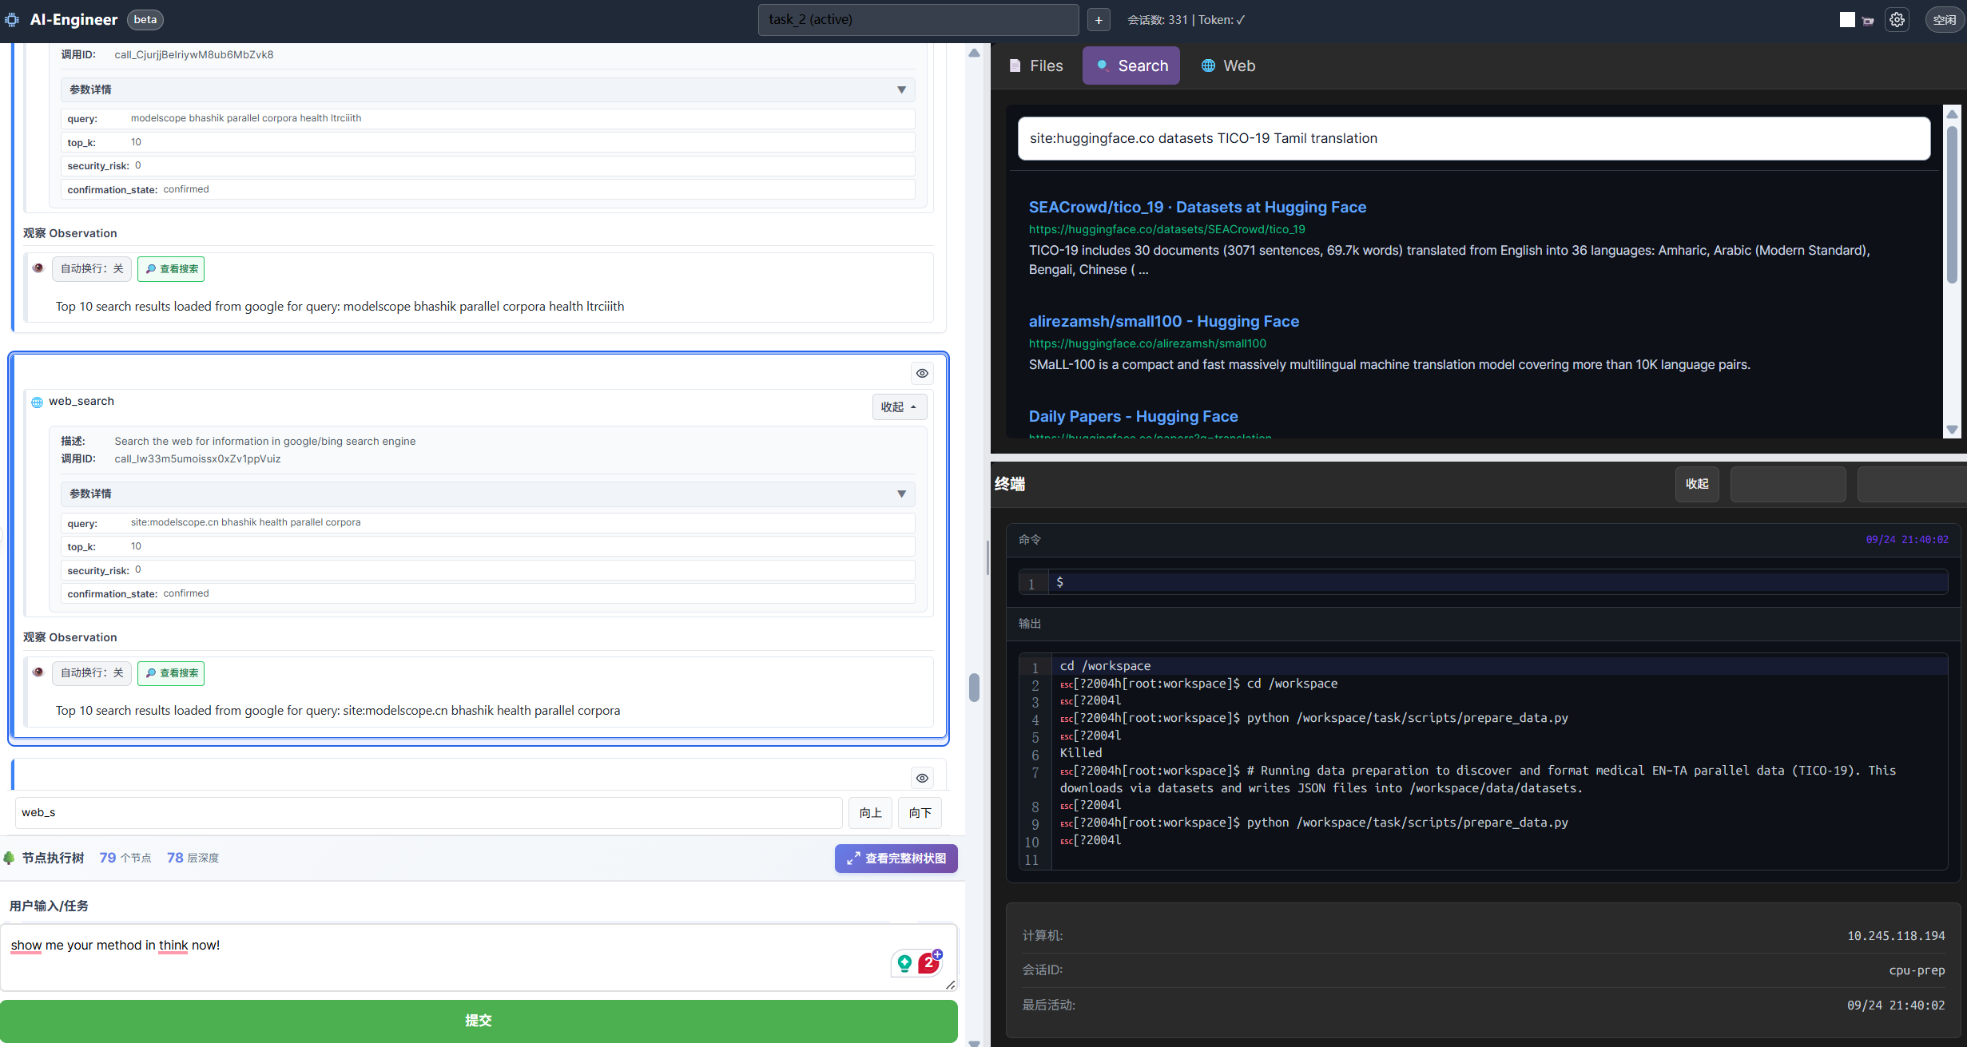Viewport: 1967px width, 1047px height.
Task: Click the video camera icon in header
Action: (x=1868, y=21)
